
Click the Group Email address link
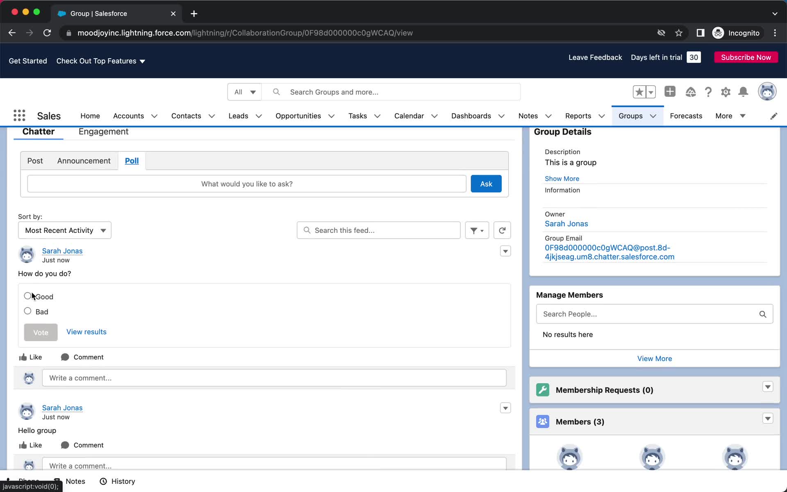610,252
